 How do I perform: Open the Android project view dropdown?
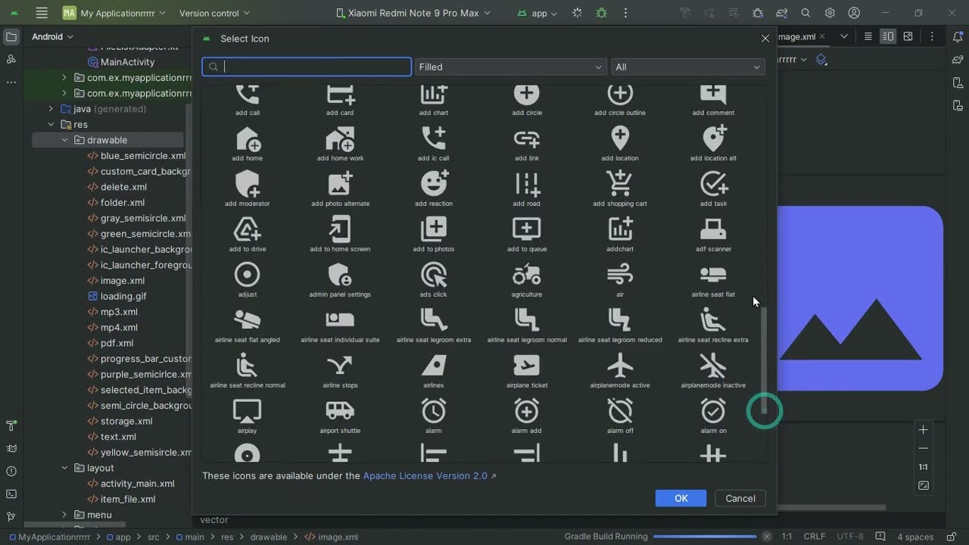[x=52, y=36]
